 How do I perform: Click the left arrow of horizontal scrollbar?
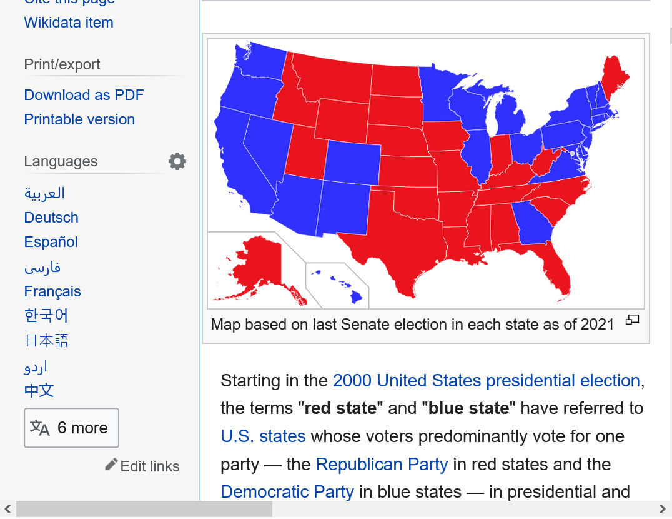pos(7,509)
